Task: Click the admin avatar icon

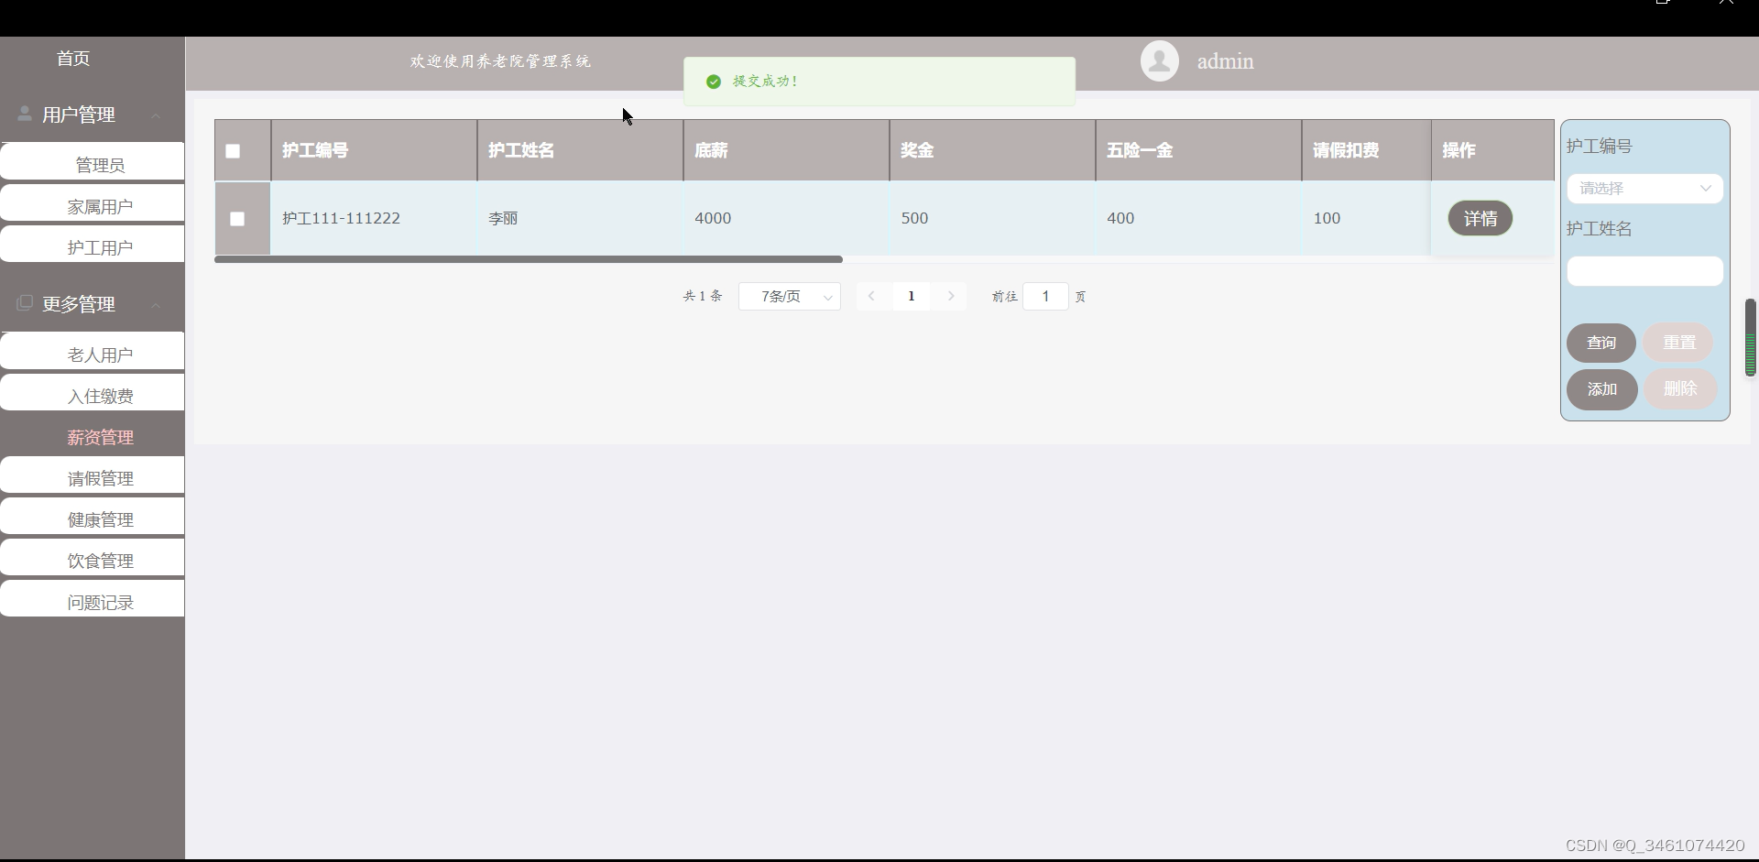Action: [x=1159, y=61]
